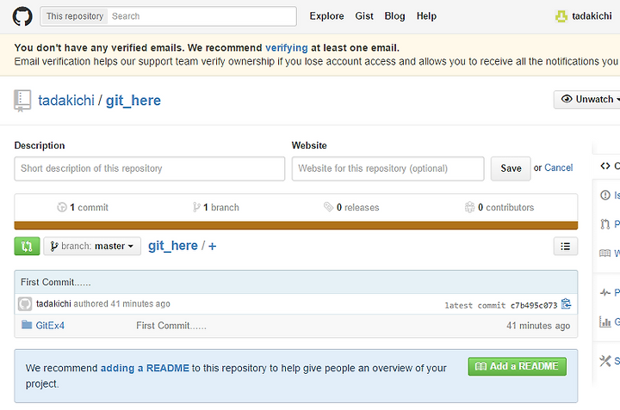Open the Issues sidebar icon

pos(605,195)
